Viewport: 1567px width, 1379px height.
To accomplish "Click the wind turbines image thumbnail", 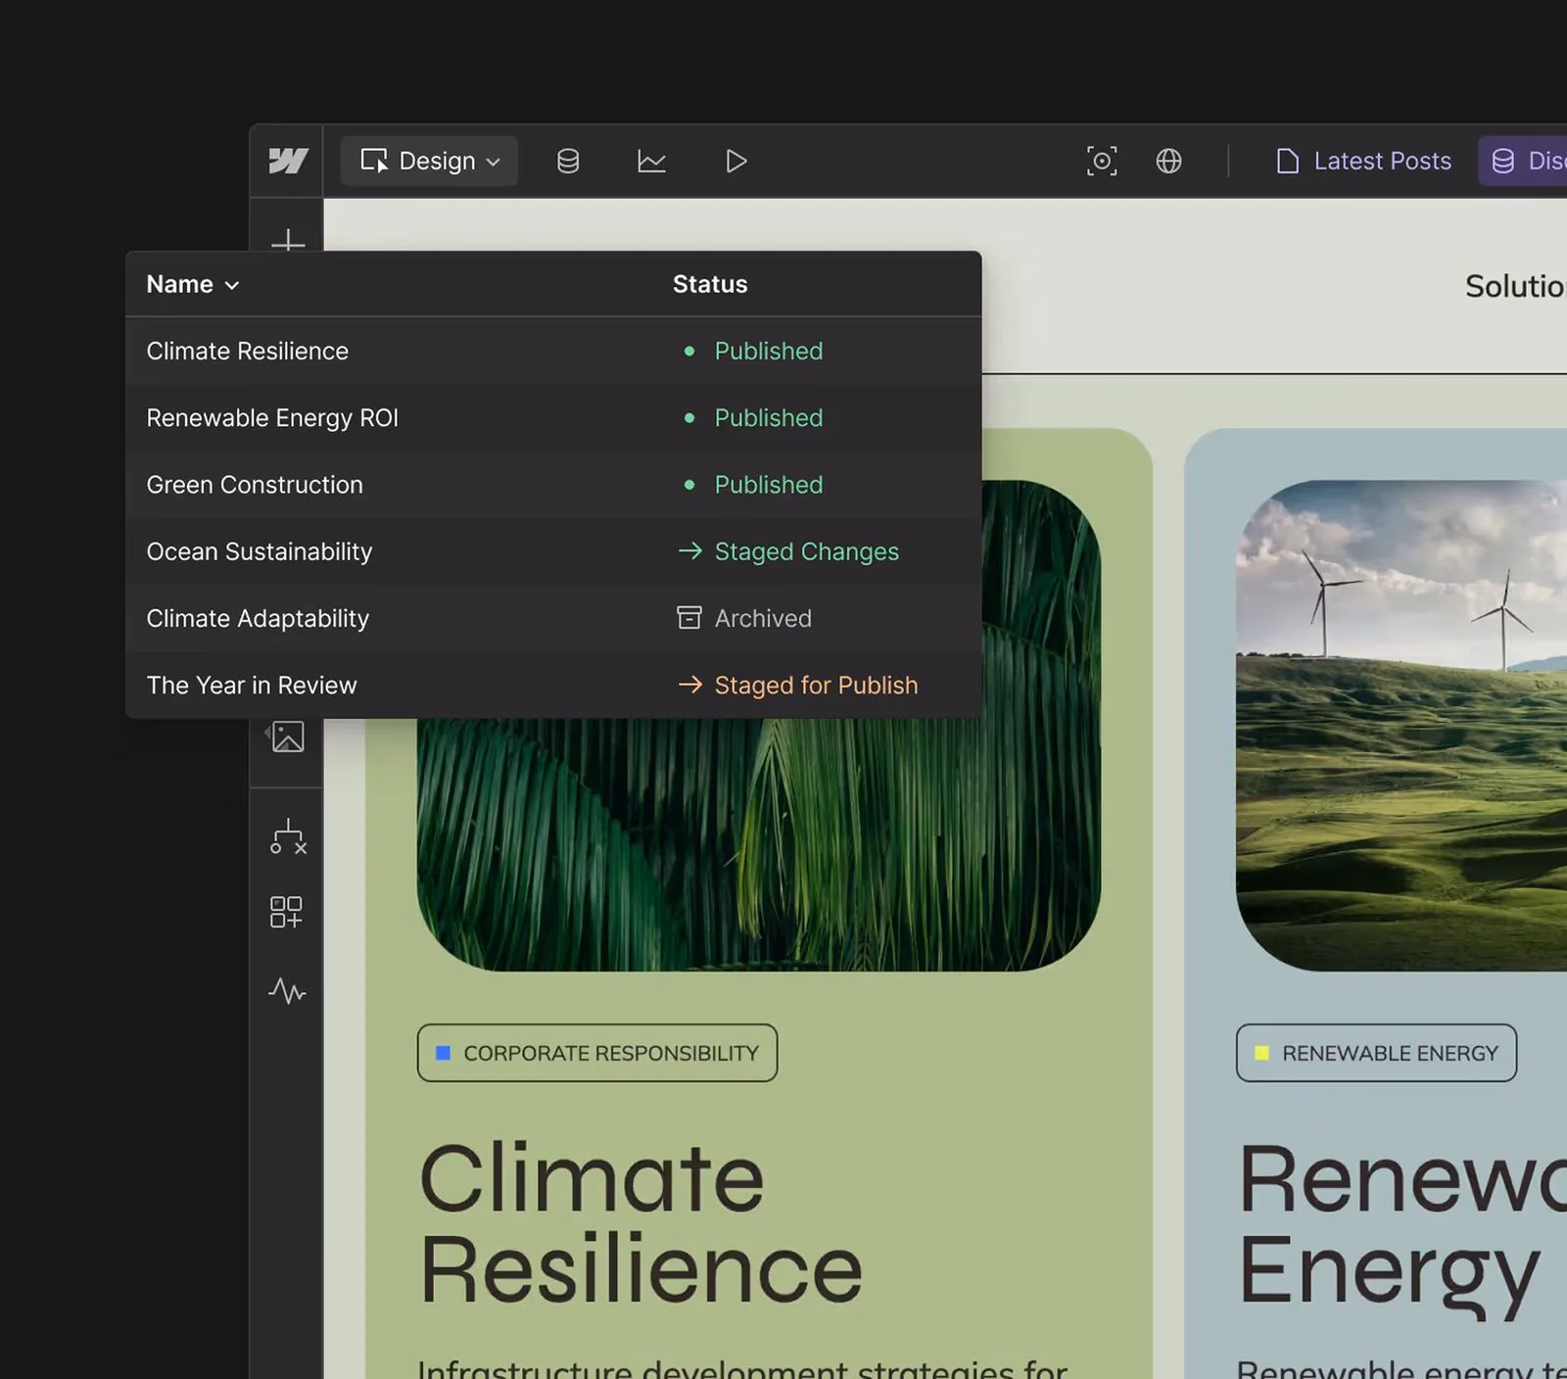I will coord(1401,725).
